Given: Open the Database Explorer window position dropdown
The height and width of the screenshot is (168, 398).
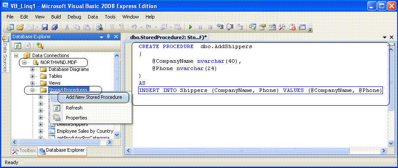Looking at the screenshot, I should point(102,37).
